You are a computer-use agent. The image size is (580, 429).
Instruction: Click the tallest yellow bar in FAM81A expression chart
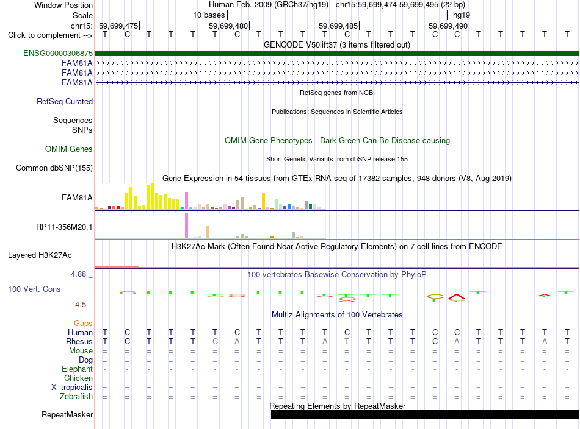pyautogui.click(x=152, y=196)
